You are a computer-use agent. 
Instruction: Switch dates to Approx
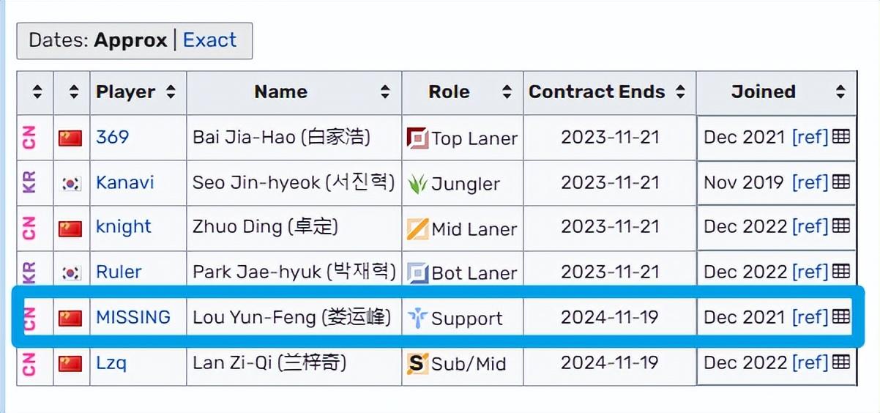coord(130,40)
